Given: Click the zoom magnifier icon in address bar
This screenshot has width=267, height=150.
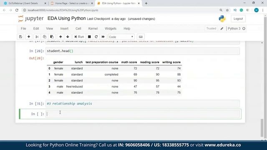Looking at the screenshot, I should pyautogui.click(x=221, y=10).
